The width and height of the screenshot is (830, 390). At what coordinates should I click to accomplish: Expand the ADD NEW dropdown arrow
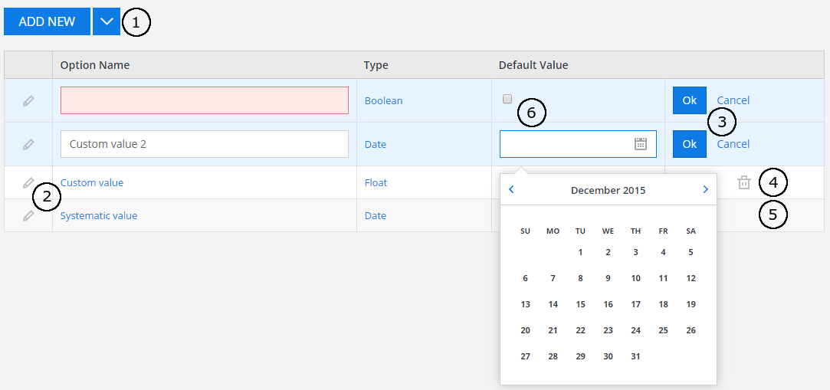pyautogui.click(x=107, y=21)
